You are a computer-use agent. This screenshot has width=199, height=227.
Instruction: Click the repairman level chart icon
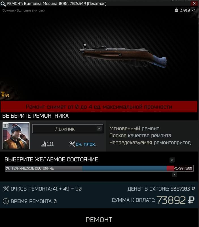coord(43,144)
